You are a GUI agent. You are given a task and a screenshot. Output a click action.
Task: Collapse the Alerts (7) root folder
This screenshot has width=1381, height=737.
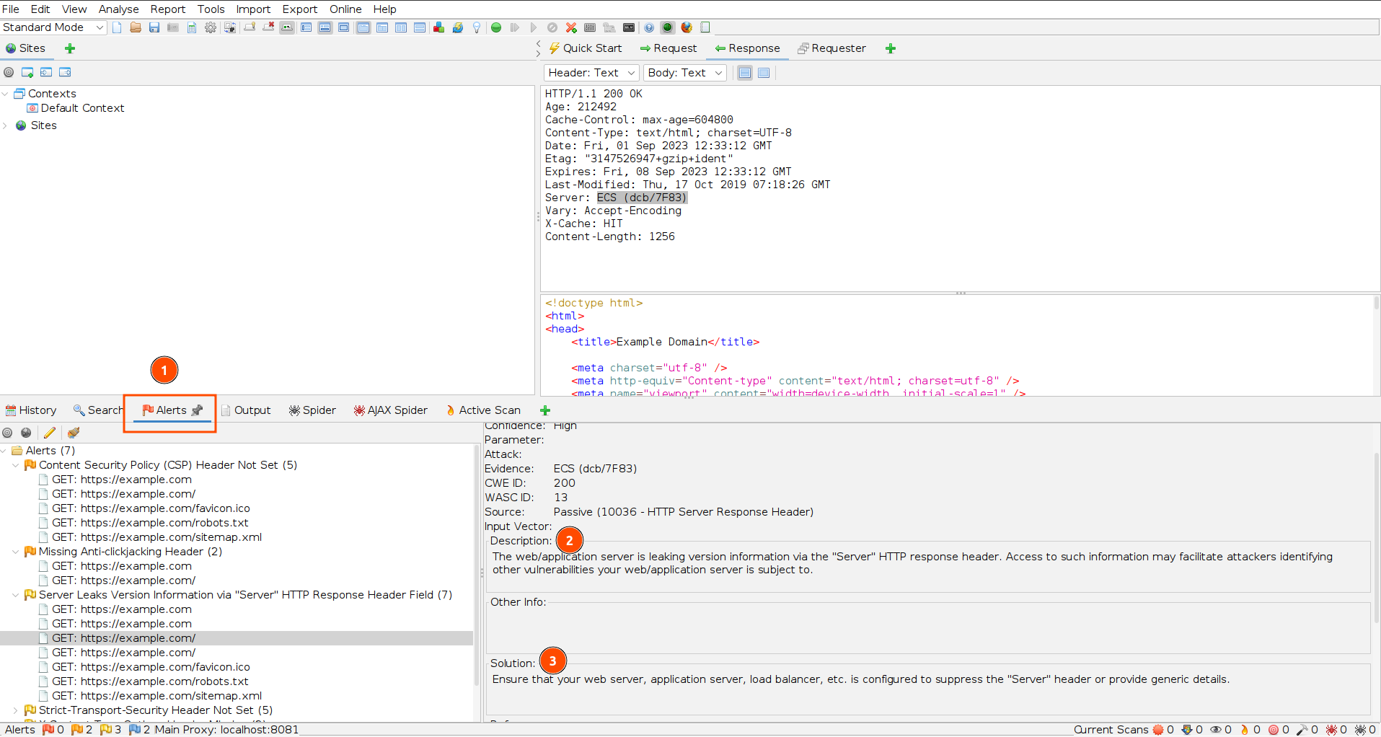[x=4, y=451]
